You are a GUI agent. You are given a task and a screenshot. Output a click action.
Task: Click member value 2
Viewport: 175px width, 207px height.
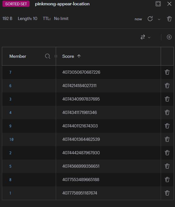click(x=10, y=153)
